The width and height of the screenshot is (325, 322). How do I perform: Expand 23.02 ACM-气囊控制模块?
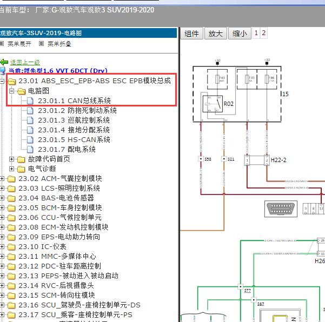(x=2, y=178)
